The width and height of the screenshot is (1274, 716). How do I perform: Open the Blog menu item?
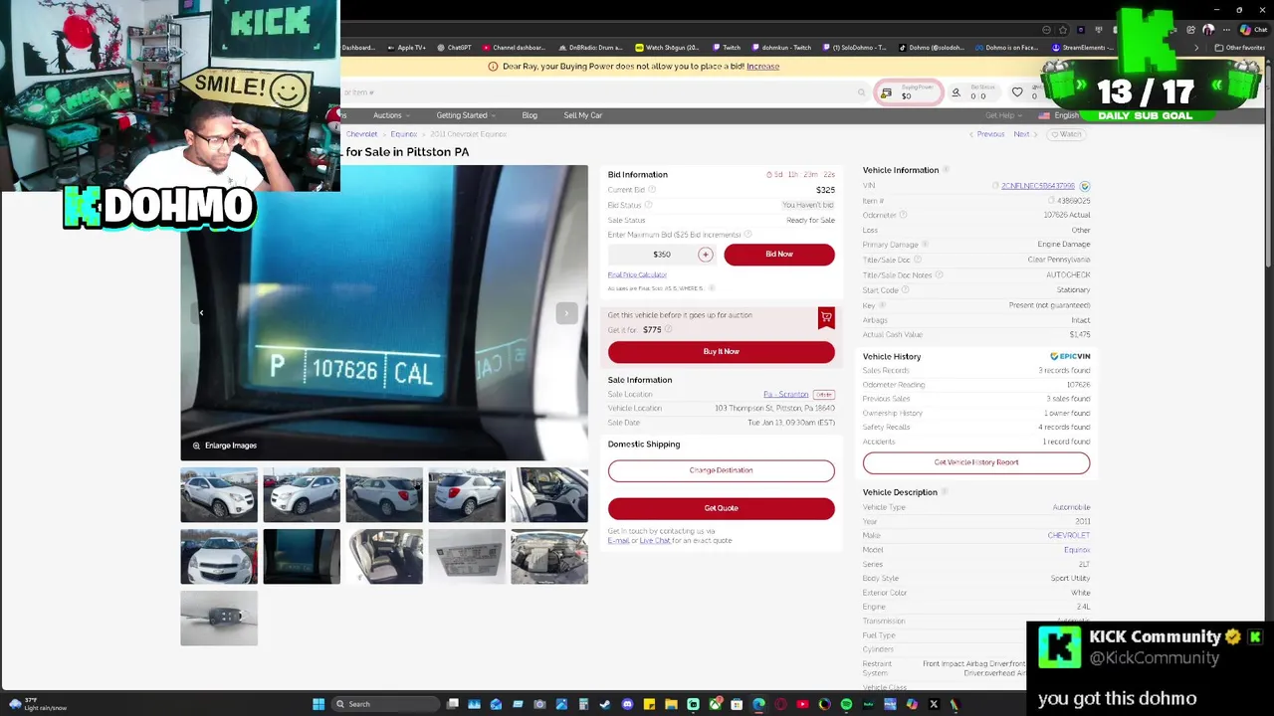pyautogui.click(x=530, y=115)
